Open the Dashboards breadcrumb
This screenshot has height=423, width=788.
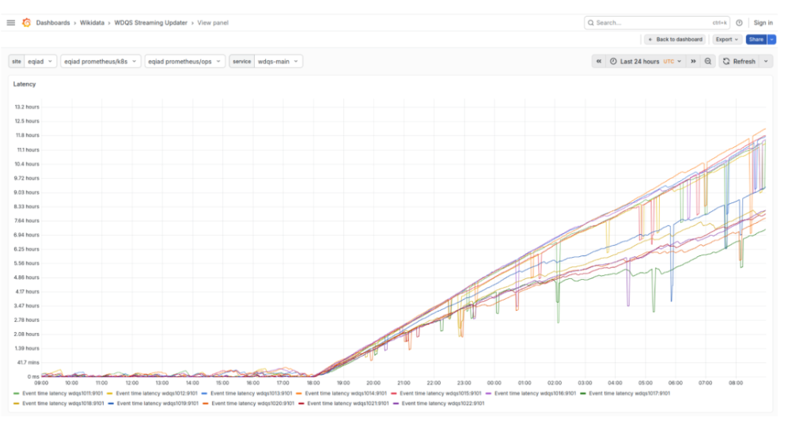[53, 23]
